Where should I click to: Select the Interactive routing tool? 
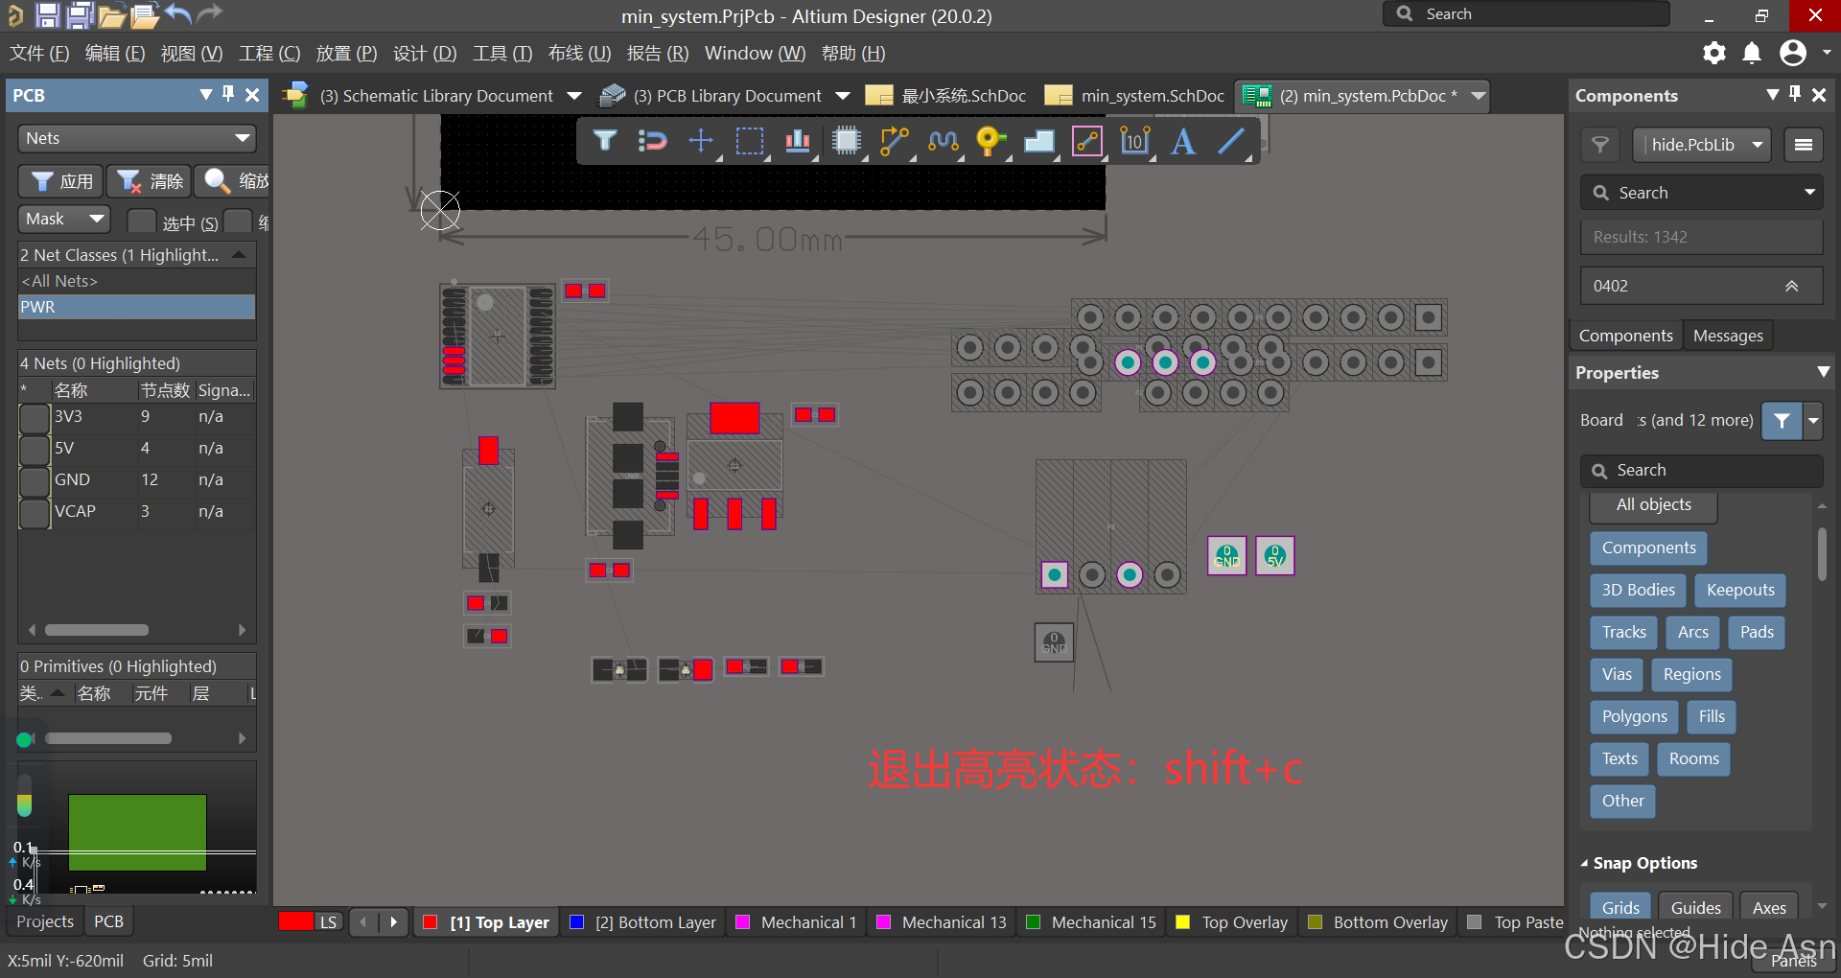point(895,141)
